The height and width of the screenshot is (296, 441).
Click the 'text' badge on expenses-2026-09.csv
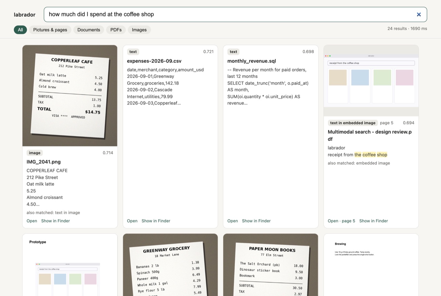pos(133,52)
